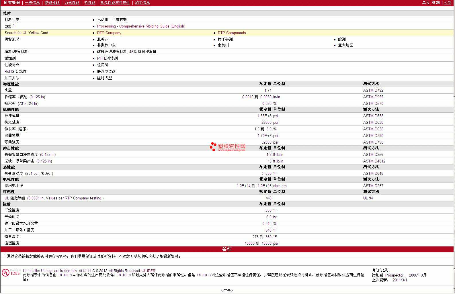The image size is (455, 294).
Task: Select the 所有数据 tab
Action: pyautogui.click(x=12, y=3)
